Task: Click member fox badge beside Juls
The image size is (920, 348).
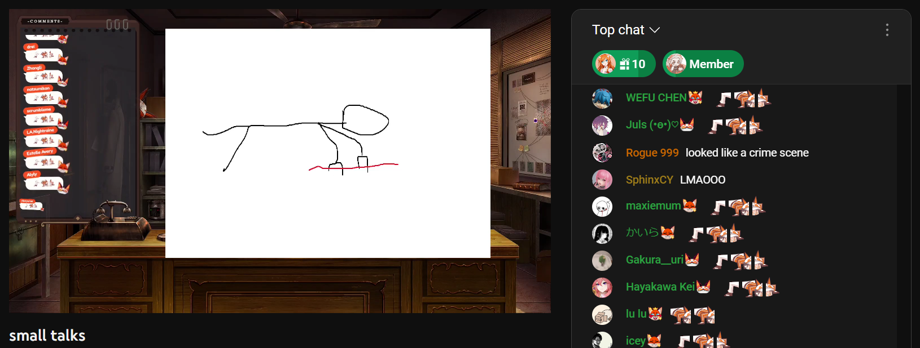Action: pyautogui.click(x=687, y=124)
